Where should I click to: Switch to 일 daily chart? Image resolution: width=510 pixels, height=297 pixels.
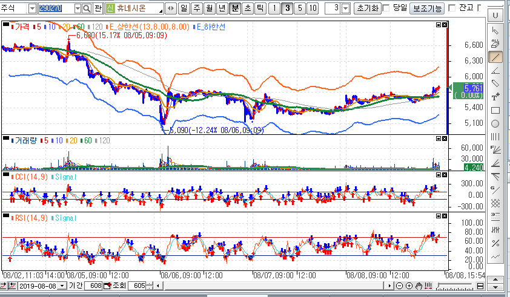click(x=184, y=8)
